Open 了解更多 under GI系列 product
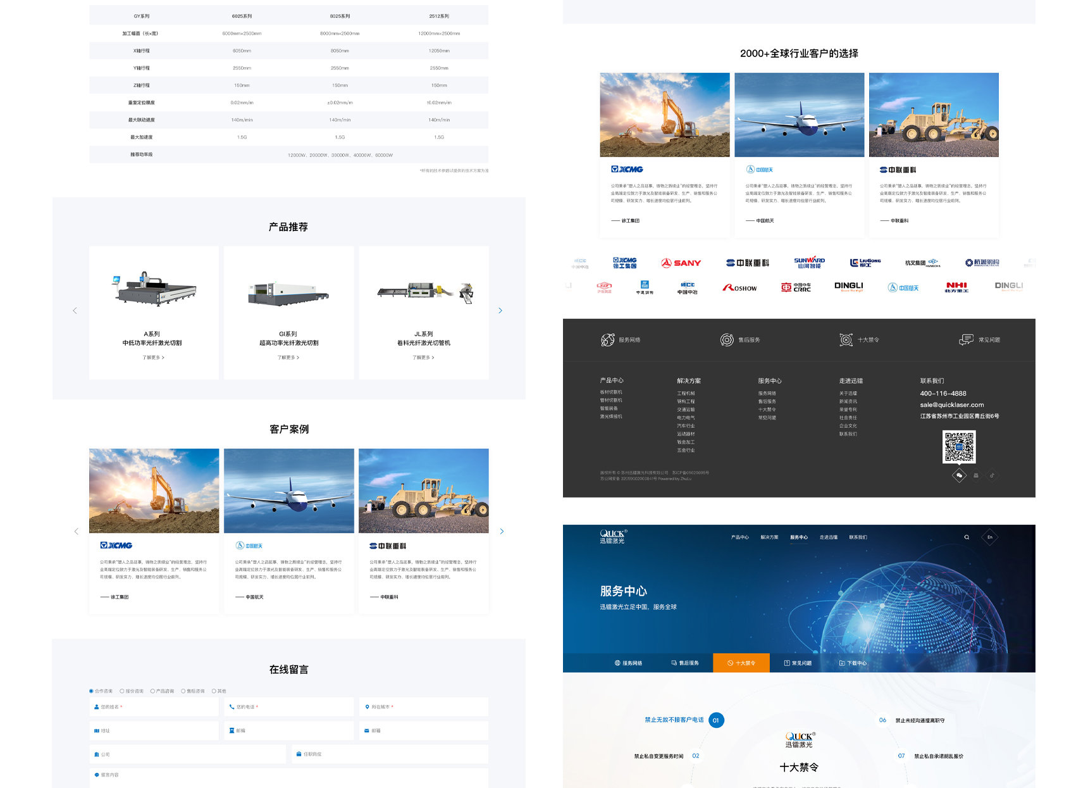This screenshot has height=788, width=1088. [288, 358]
